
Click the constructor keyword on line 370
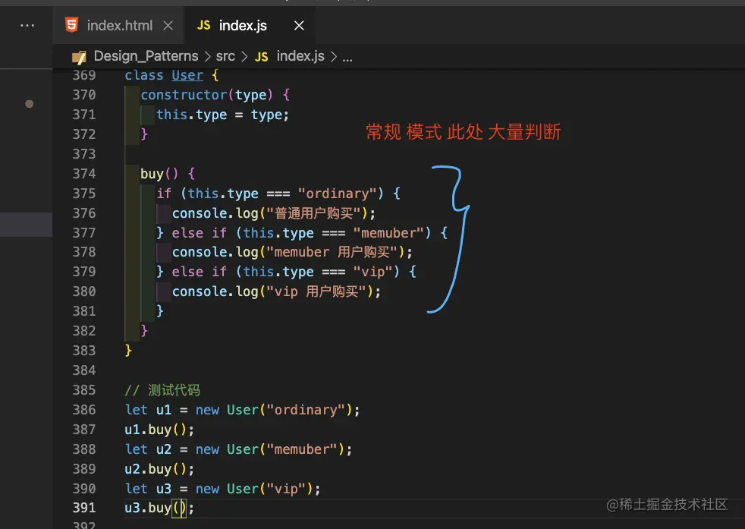pos(184,95)
